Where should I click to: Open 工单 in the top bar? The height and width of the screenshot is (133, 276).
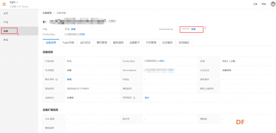[255, 4]
